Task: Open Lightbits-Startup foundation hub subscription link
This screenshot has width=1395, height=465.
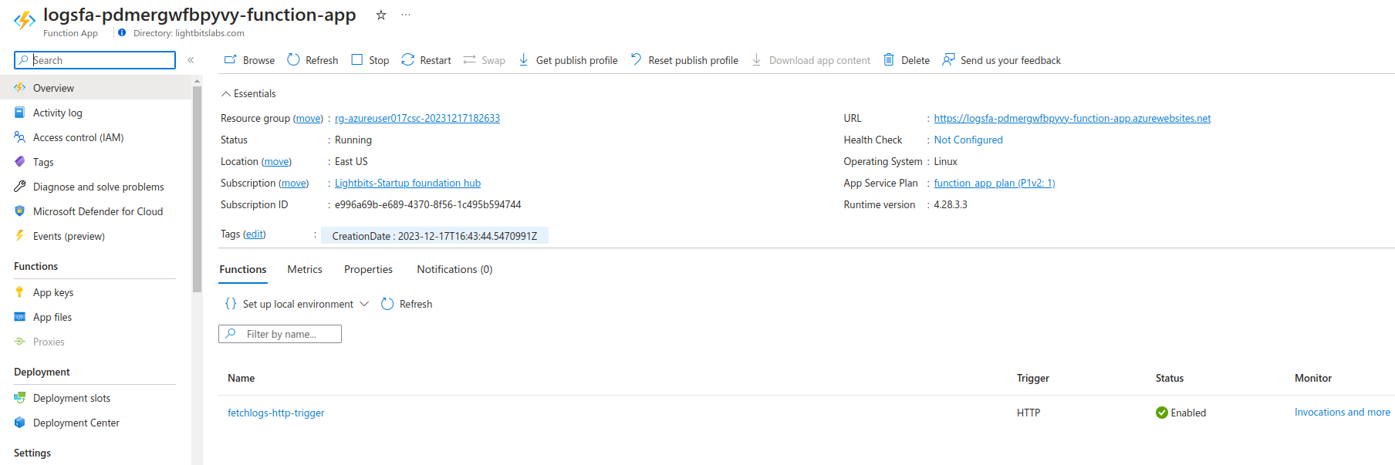Action: click(x=407, y=183)
